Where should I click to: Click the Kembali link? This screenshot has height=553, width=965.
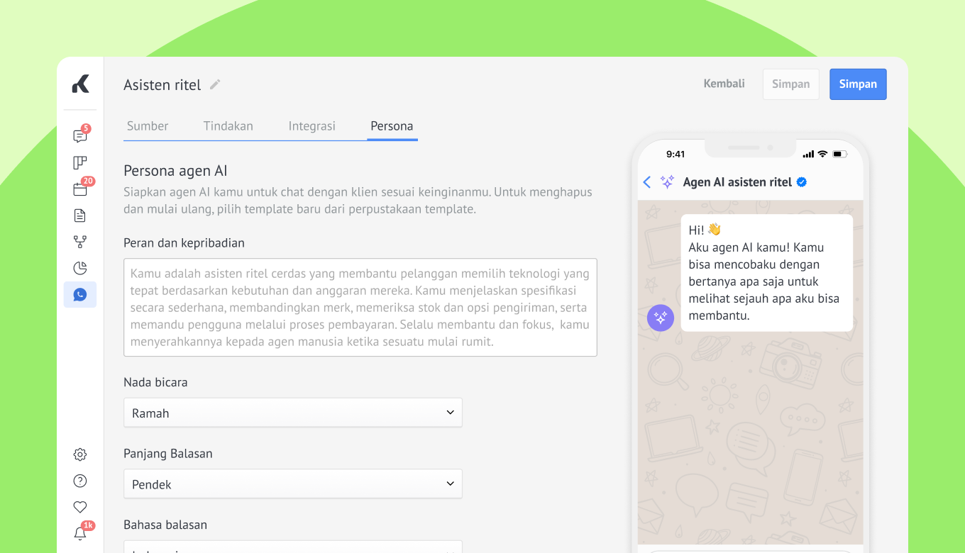[724, 84]
